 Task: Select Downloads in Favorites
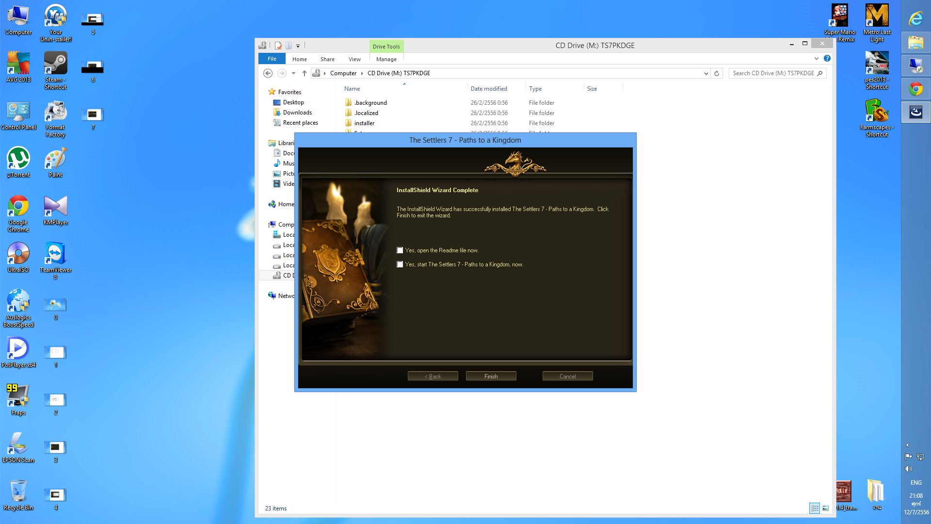coord(297,113)
